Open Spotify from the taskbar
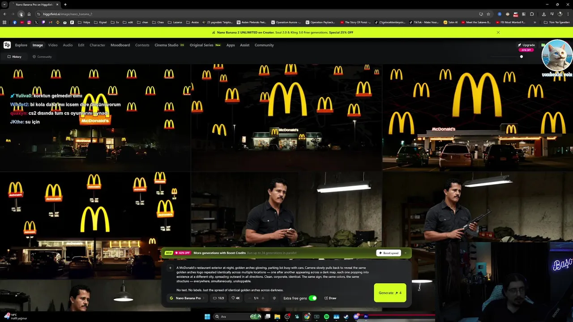Viewport: 573px width, 322px height. point(326,317)
